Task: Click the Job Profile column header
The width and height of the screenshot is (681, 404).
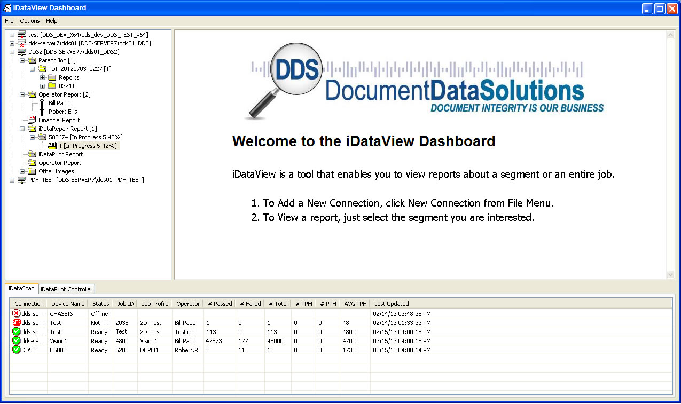Action: 155,304
